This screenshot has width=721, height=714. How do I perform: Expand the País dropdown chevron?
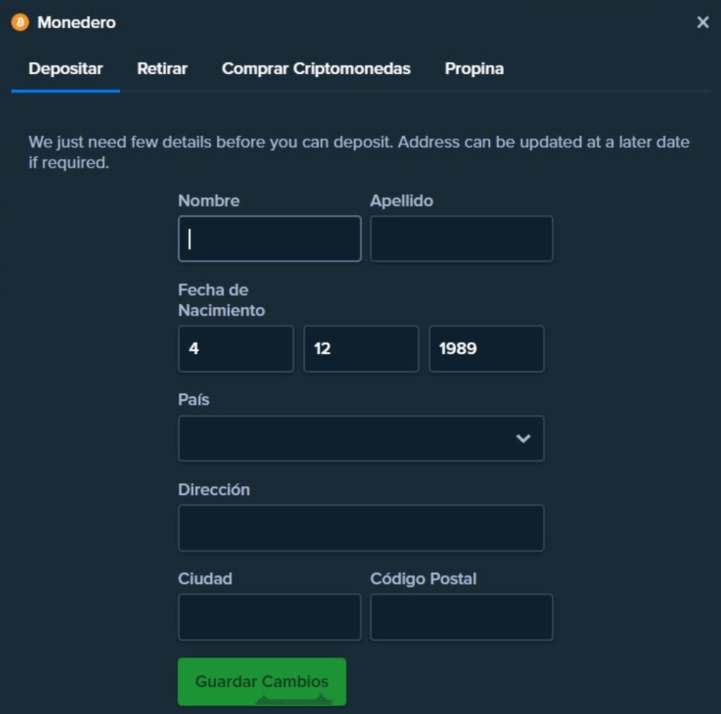(x=523, y=438)
